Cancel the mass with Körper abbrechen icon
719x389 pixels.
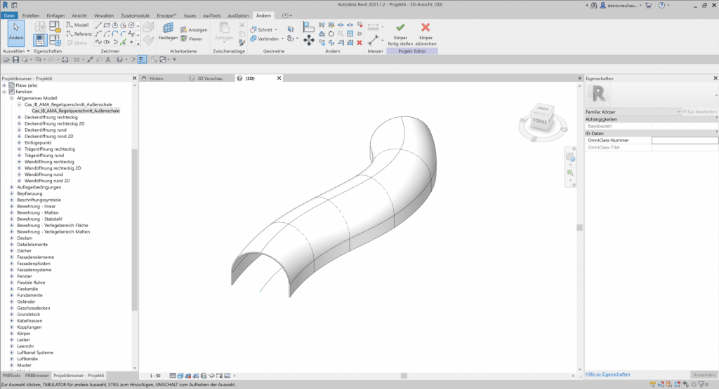point(426,28)
